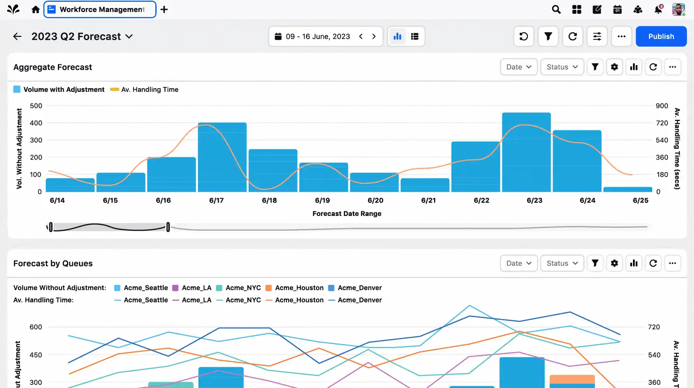Viewport: 694px width, 388px height.
Task: Open the Aggregate Forecast Status dropdown
Action: pos(562,67)
